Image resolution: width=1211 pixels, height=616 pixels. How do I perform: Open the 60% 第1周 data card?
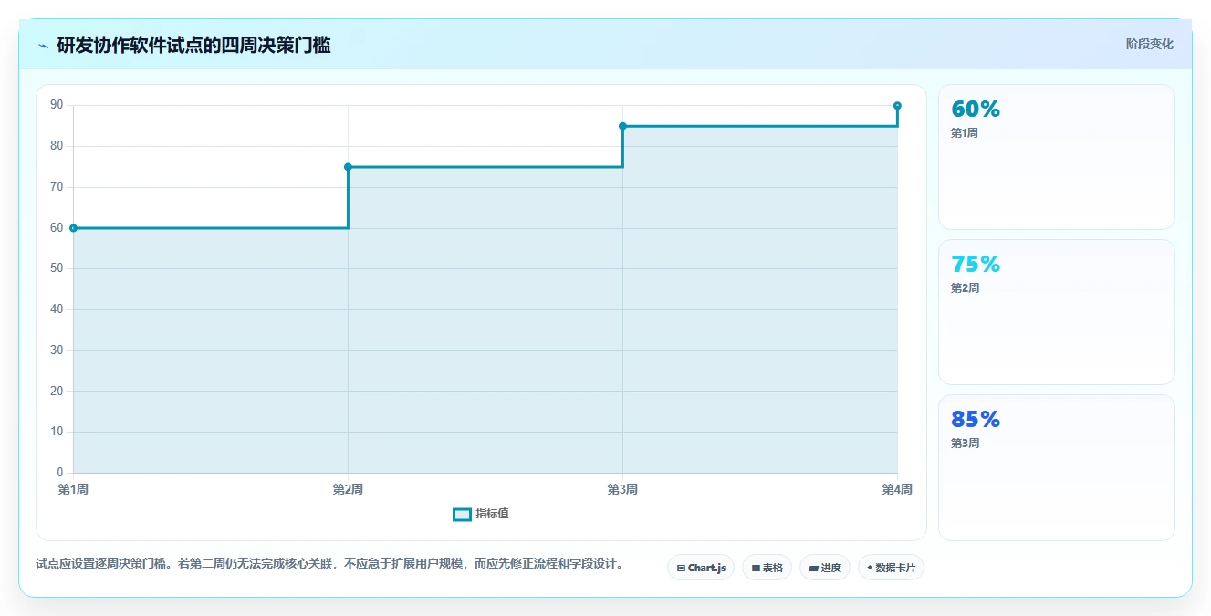click(x=1056, y=157)
